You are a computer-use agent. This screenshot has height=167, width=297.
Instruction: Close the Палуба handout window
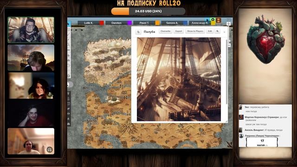(225, 32)
